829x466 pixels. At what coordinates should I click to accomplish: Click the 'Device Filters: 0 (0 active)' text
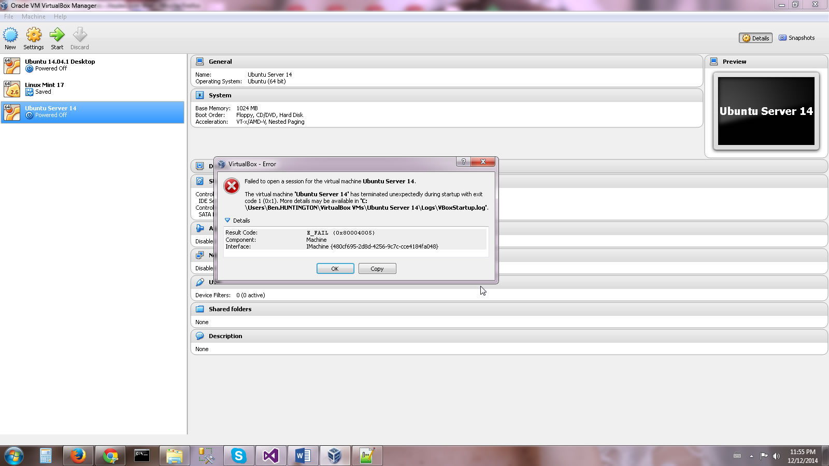click(230, 295)
